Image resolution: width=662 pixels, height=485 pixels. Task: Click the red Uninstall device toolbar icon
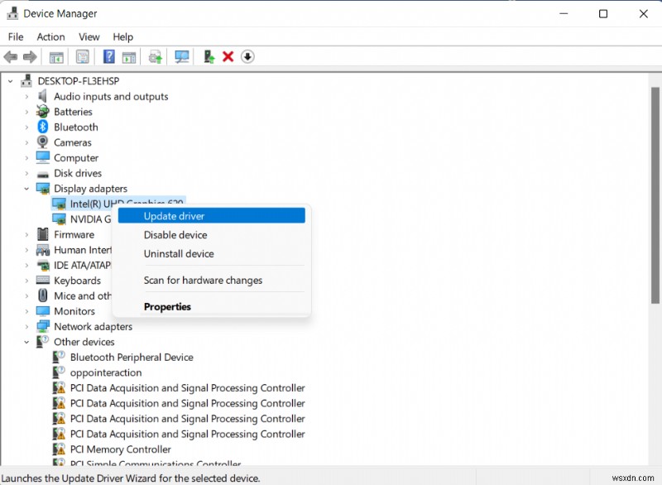pyautogui.click(x=228, y=56)
